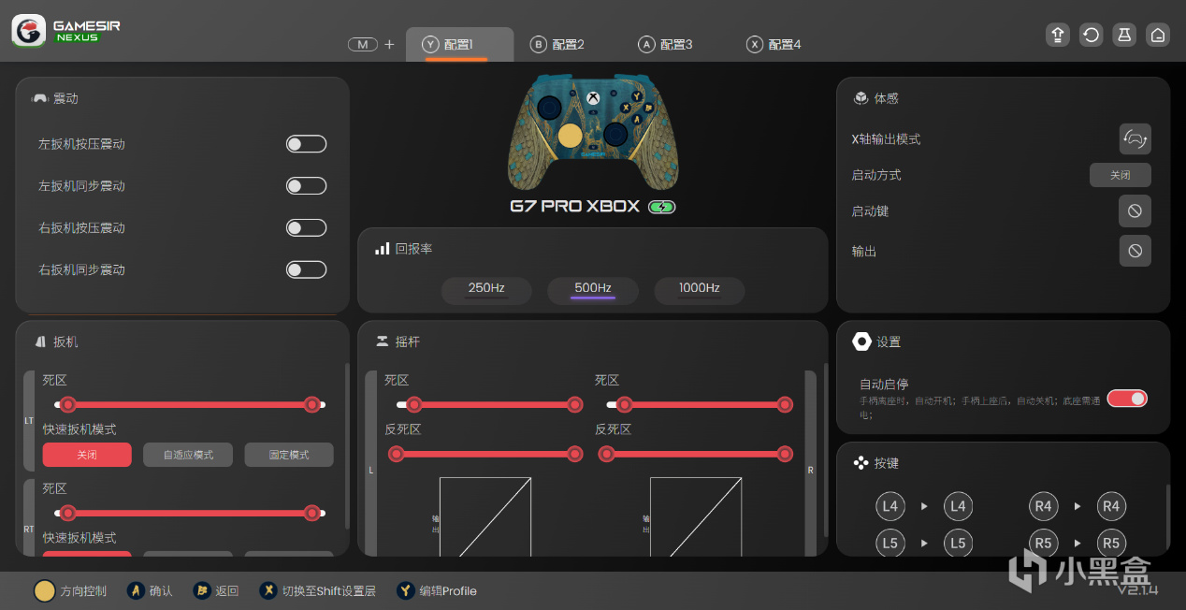Screen dimensions: 1186x610
Task: Click the mapped L5 target button icon
Action: coord(958,543)
